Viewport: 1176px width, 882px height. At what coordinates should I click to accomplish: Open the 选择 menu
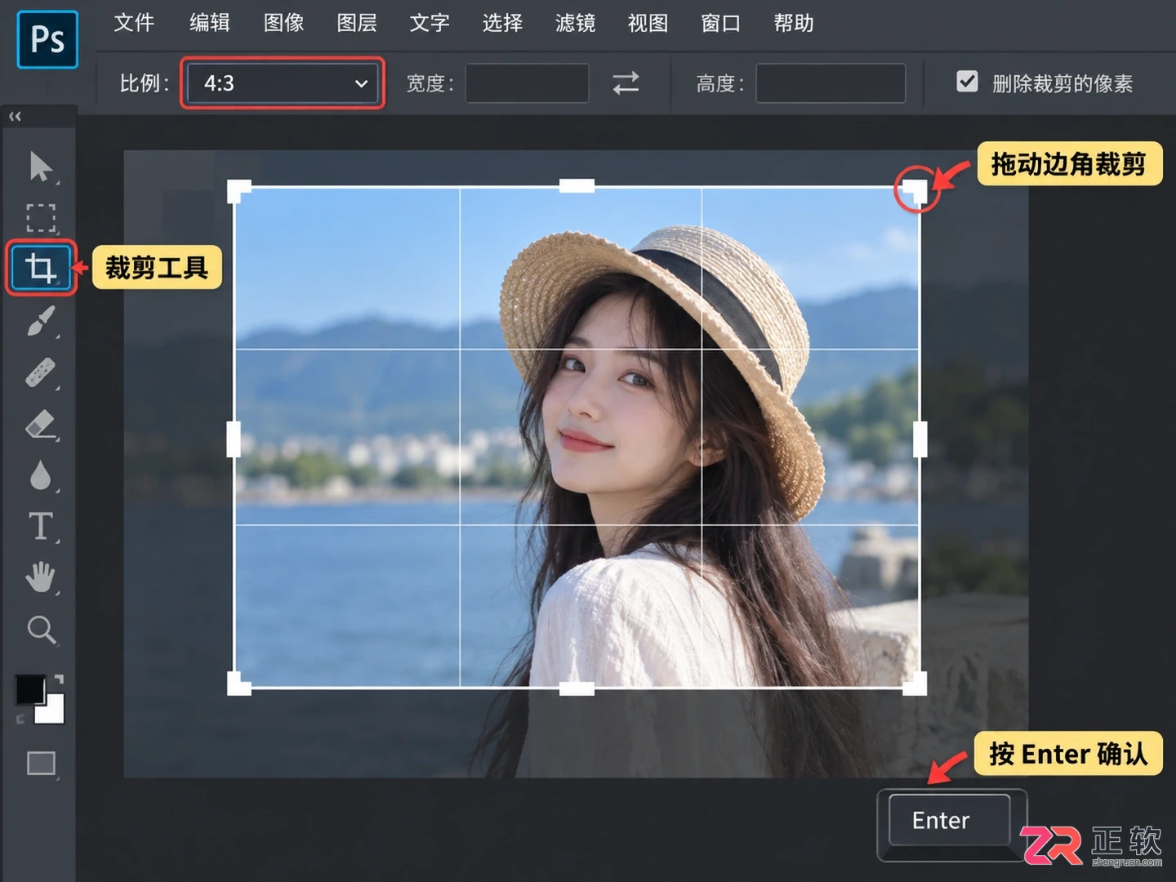pyautogui.click(x=502, y=23)
